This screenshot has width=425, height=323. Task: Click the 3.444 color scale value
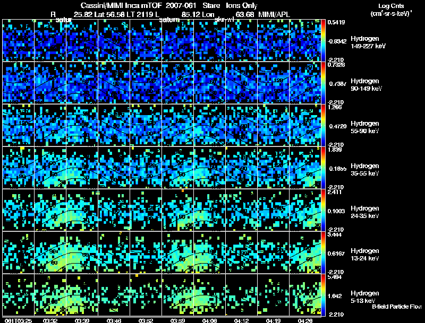(x=334, y=234)
